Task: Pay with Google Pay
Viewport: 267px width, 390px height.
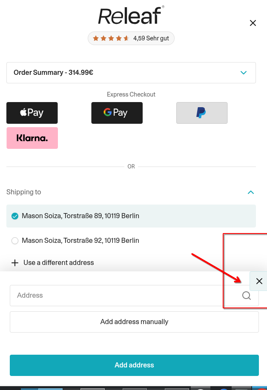Action: coord(117,113)
